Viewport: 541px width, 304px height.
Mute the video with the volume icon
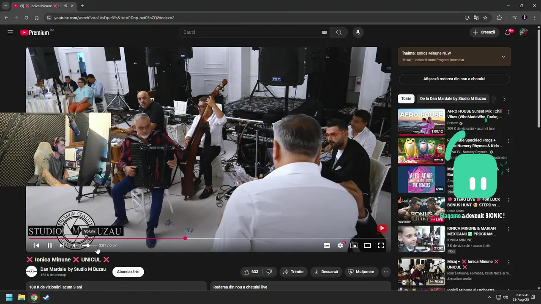click(74, 245)
